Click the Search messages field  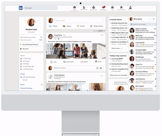(x=143, y=24)
